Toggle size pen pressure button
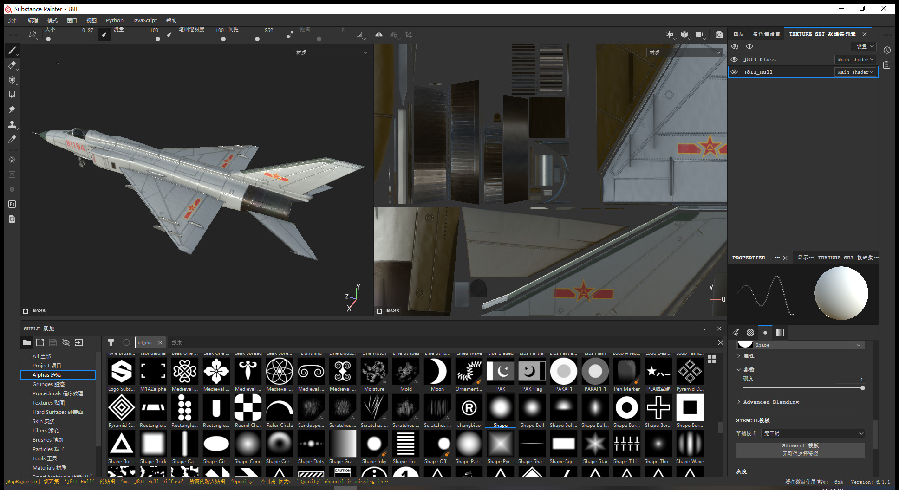899x490 pixels. pyautogui.click(x=104, y=34)
